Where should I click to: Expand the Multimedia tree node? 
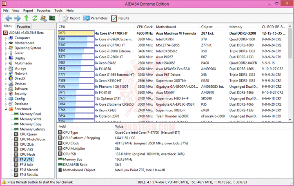tap(6, 63)
